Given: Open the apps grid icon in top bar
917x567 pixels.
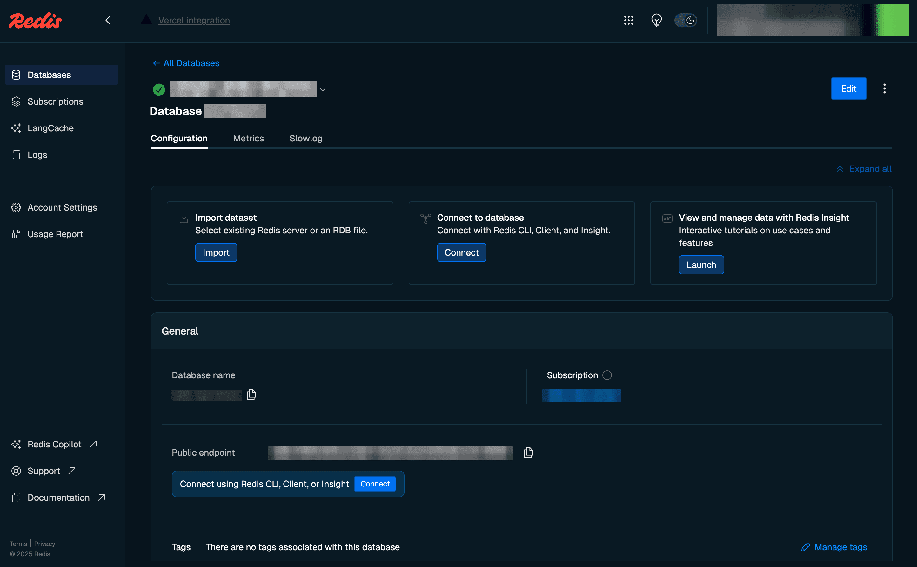Looking at the screenshot, I should click(x=628, y=21).
